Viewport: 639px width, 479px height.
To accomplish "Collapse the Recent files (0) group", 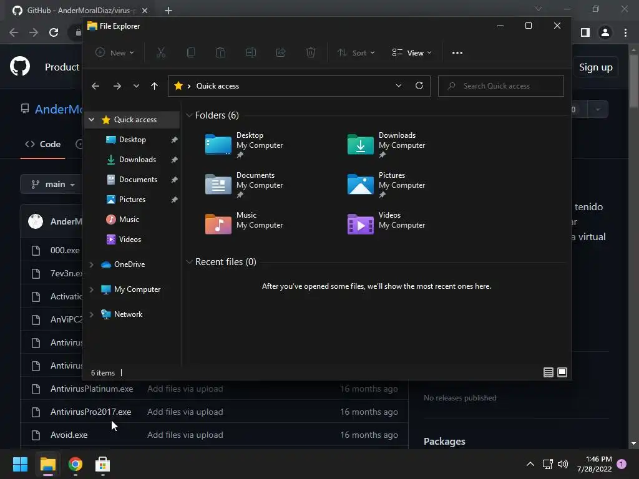I will tap(189, 262).
